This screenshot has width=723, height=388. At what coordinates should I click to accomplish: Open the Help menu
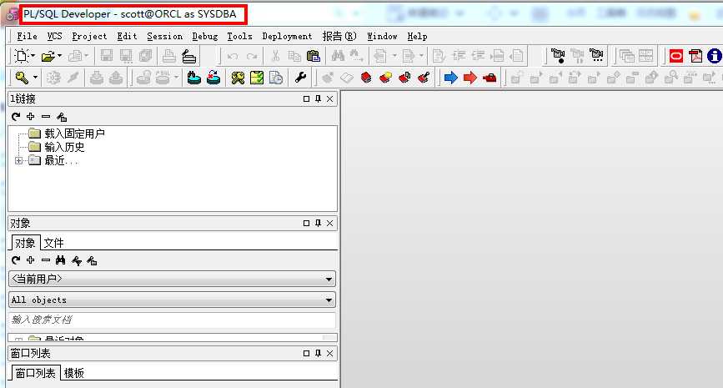coord(417,36)
